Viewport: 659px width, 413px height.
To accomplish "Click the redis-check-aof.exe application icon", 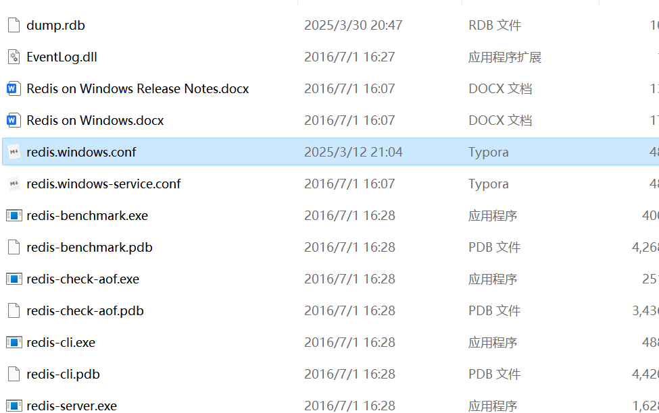I will tap(14, 279).
